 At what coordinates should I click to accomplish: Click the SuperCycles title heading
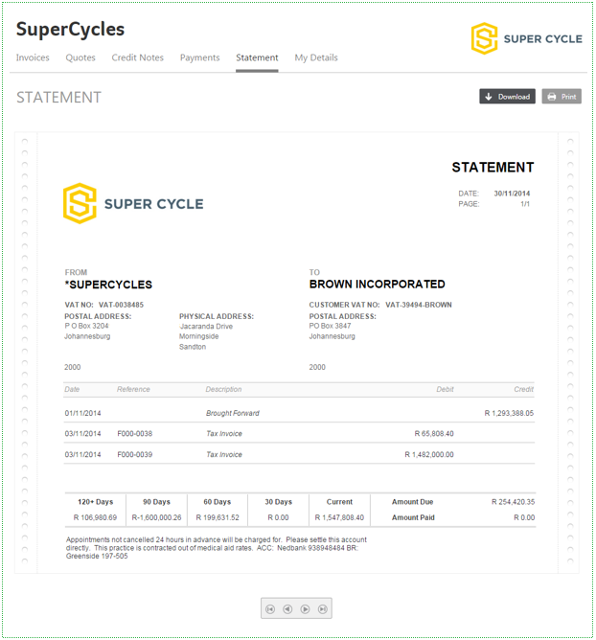70,30
